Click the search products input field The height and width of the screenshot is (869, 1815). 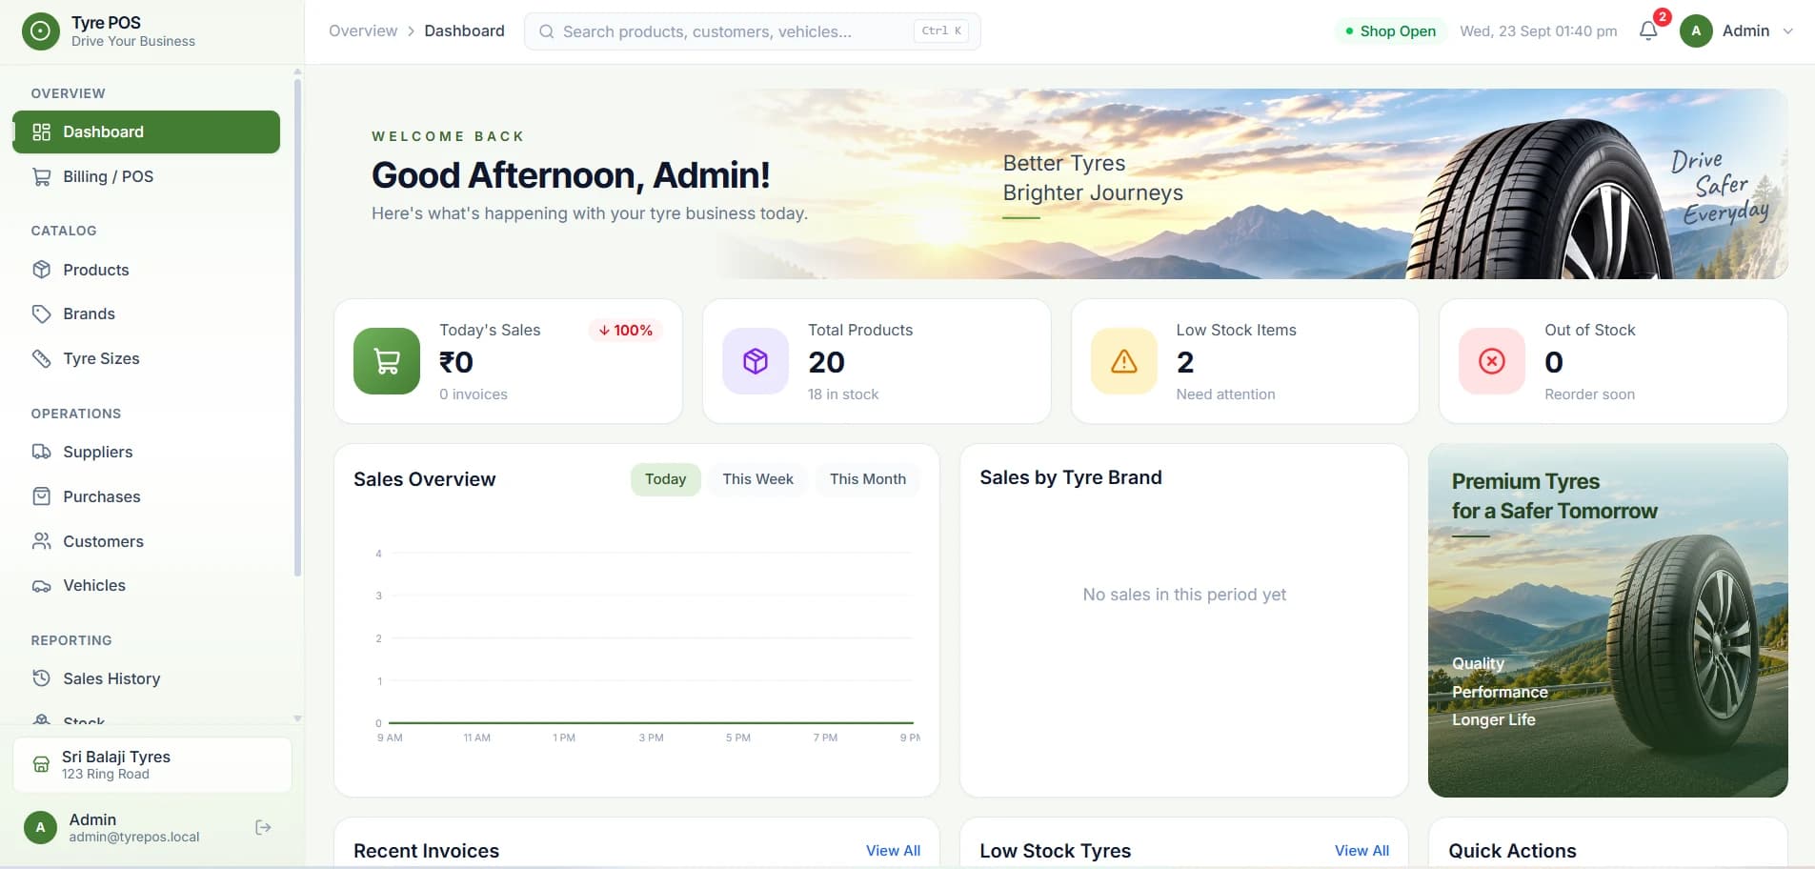pos(753,31)
